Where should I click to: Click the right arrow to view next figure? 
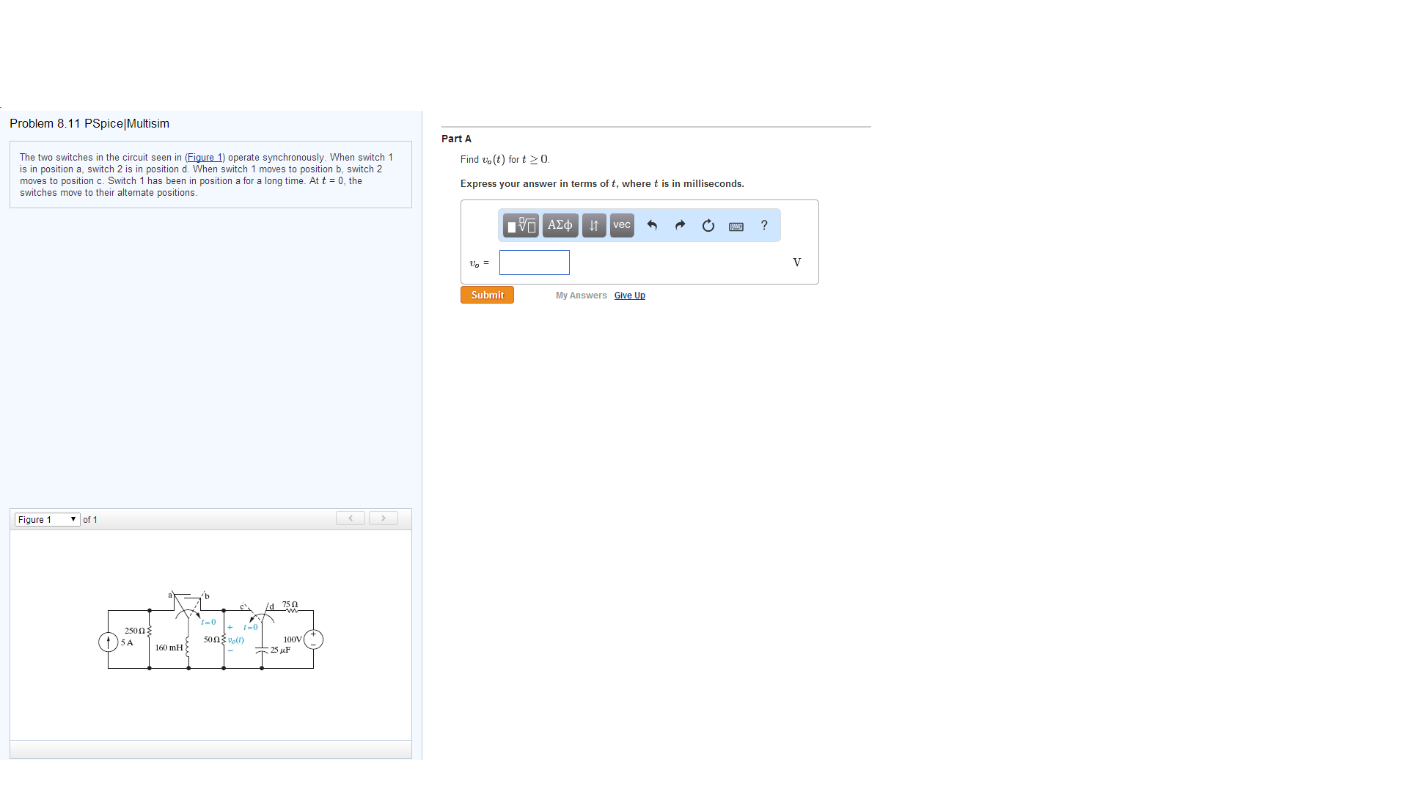tap(383, 518)
